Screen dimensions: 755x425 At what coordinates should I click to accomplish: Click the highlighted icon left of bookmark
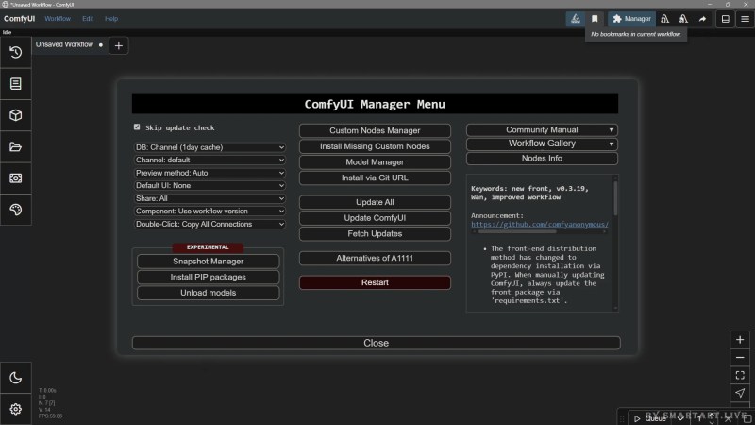point(576,19)
